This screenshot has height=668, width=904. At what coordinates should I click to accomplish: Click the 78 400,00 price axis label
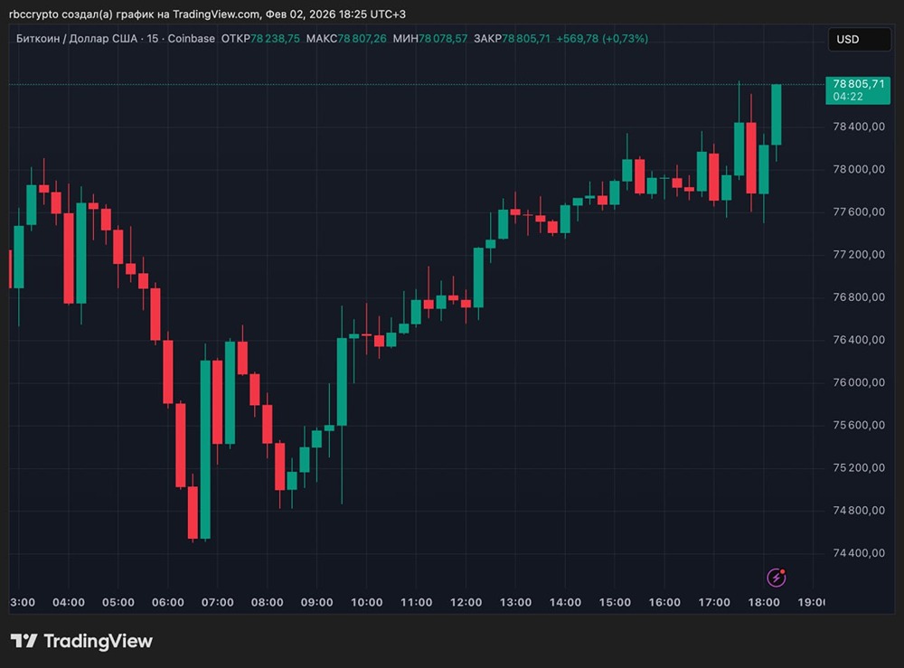(859, 127)
